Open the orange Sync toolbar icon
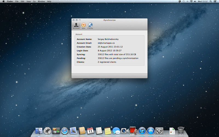219x137 pixels. pos(83,26)
